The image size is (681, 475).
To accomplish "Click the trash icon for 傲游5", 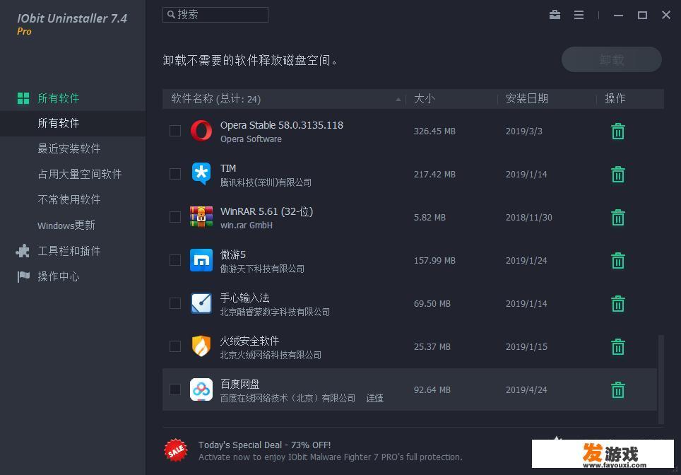I will 617,260.
